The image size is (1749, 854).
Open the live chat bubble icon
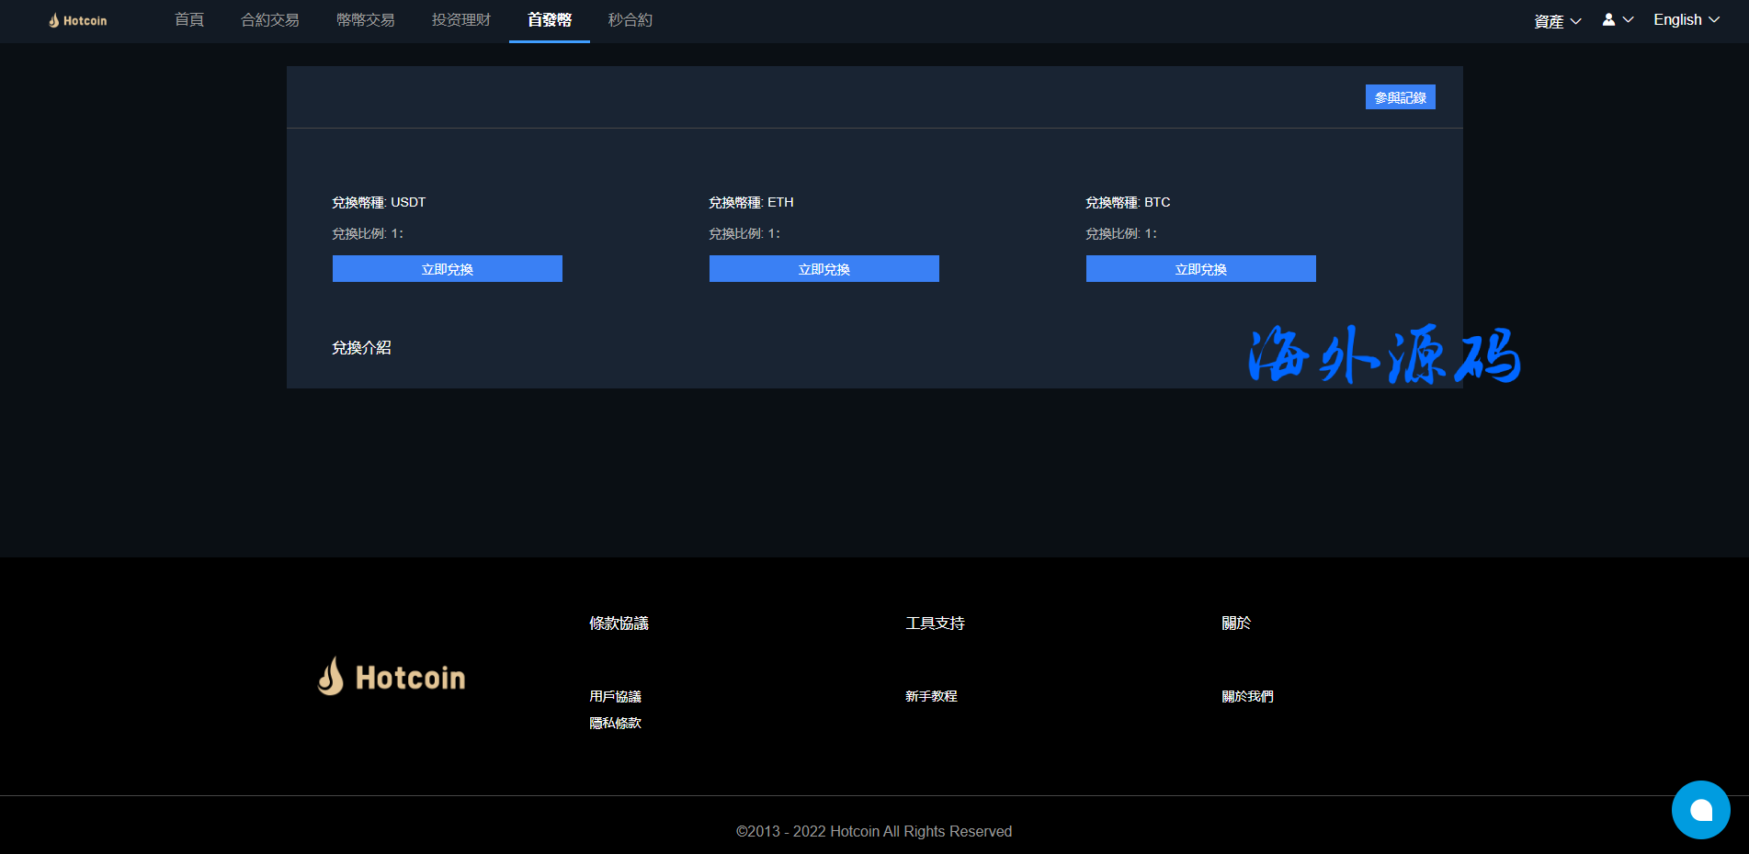[x=1700, y=810]
